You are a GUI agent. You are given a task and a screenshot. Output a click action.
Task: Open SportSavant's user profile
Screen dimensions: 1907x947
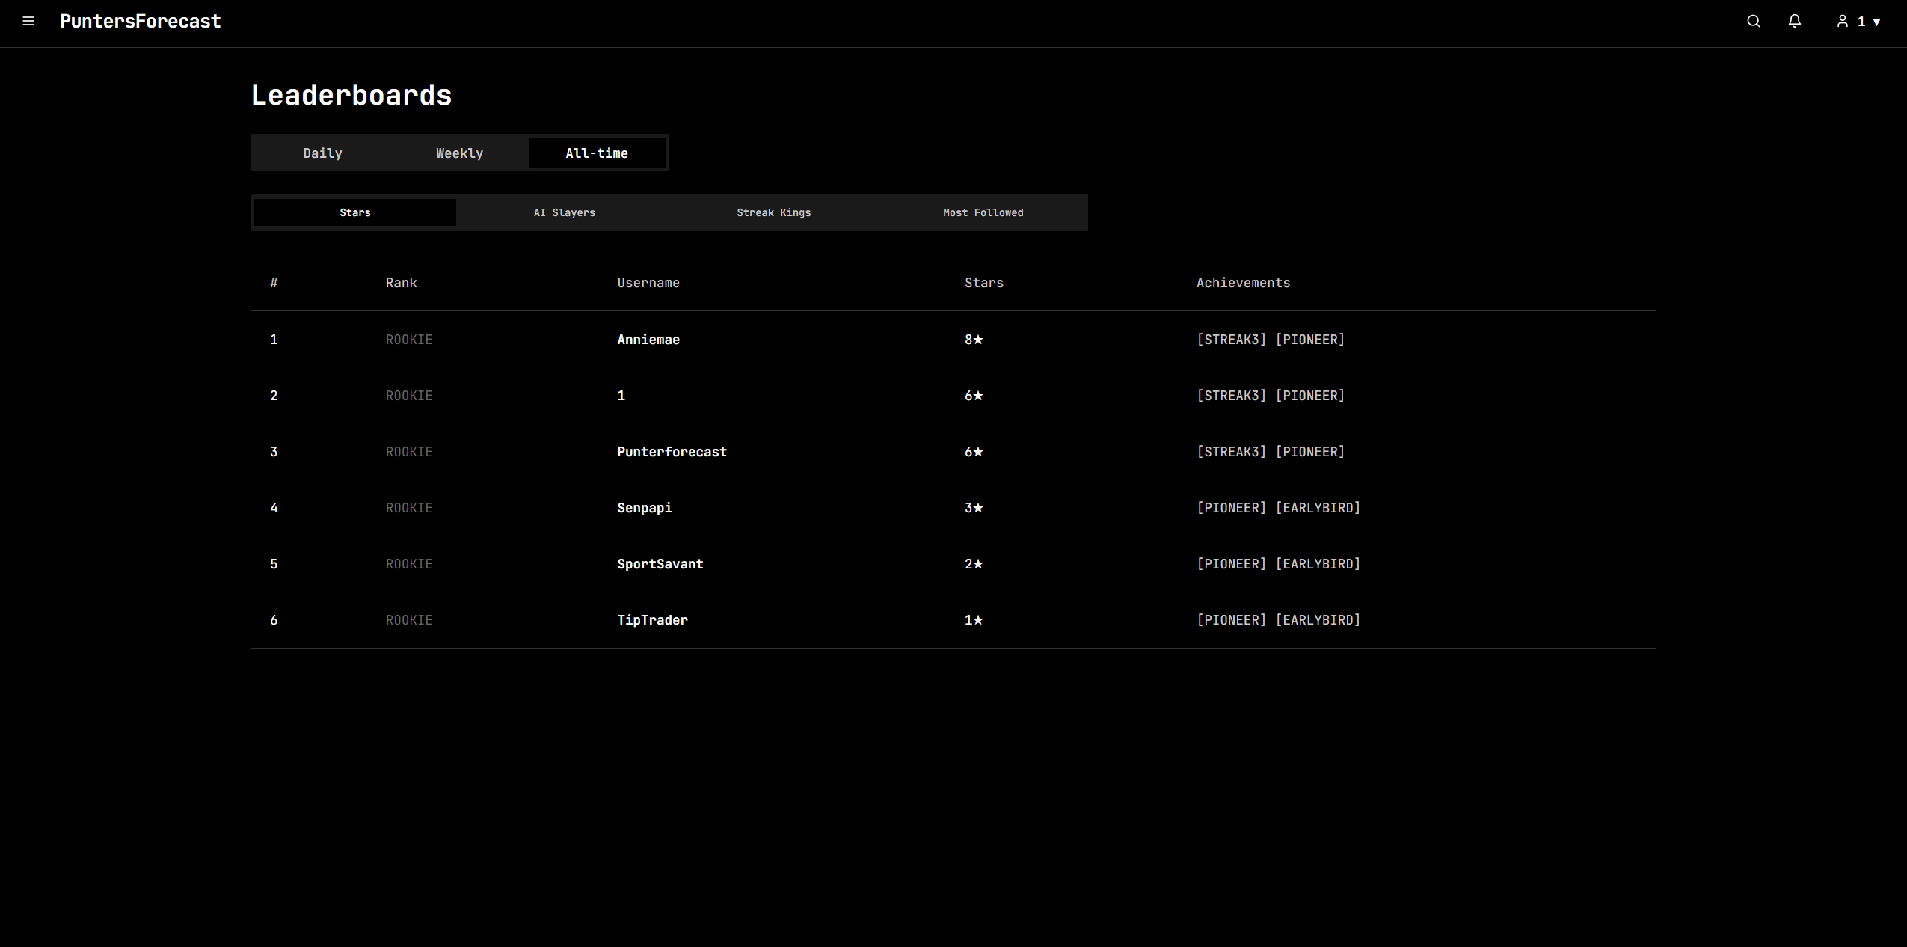pyautogui.click(x=660, y=564)
